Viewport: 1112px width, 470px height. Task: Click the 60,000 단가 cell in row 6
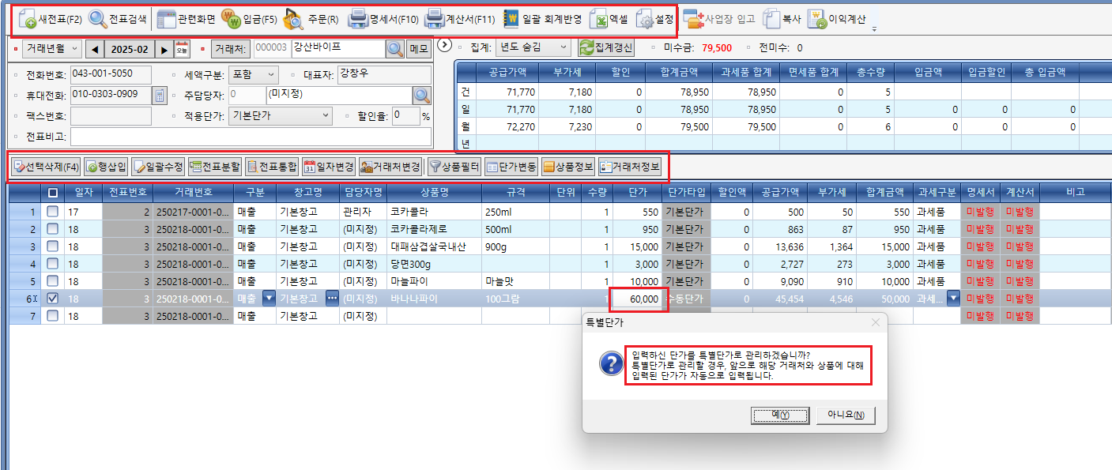click(x=639, y=299)
